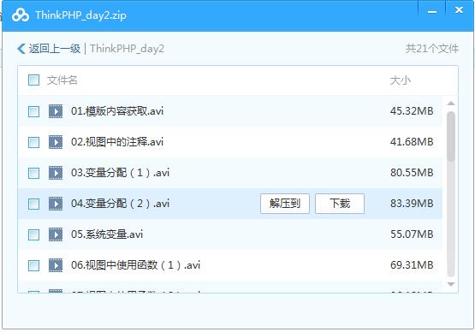The width and height of the screenshot is (475, 332).
Task: Click the back chevron arrow icon
Action: tap(21, 49)
